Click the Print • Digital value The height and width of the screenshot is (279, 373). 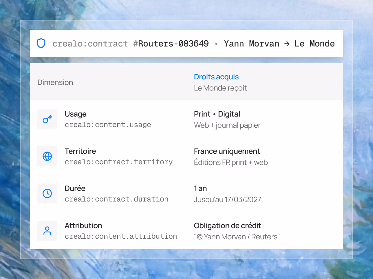[x=217, y=114]
